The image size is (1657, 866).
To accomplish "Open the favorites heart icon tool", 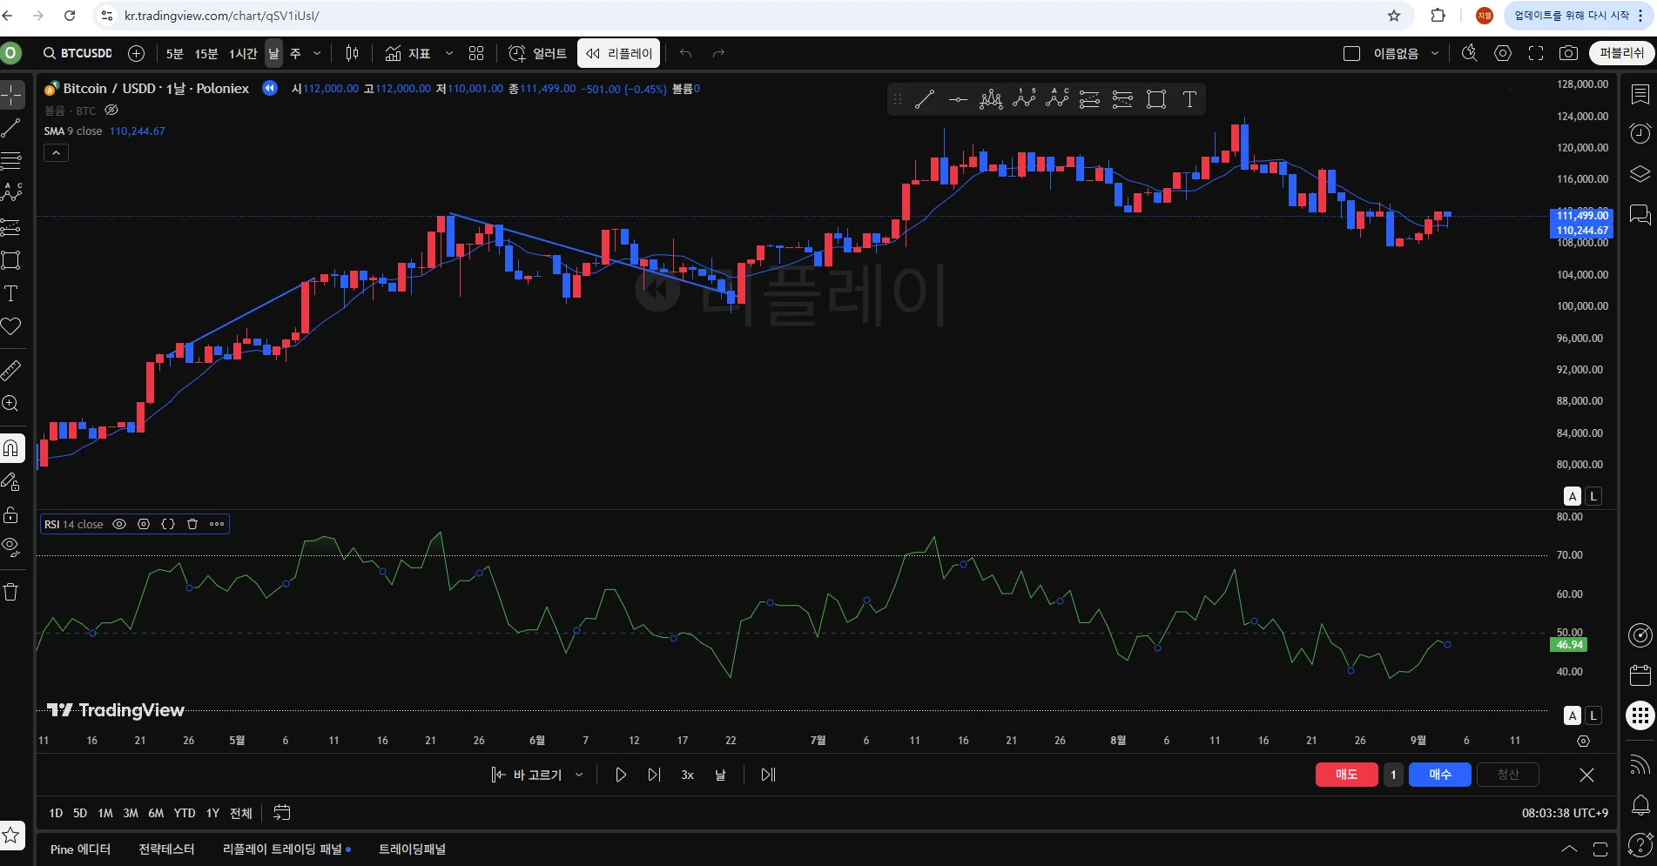I will pos(11,326).
